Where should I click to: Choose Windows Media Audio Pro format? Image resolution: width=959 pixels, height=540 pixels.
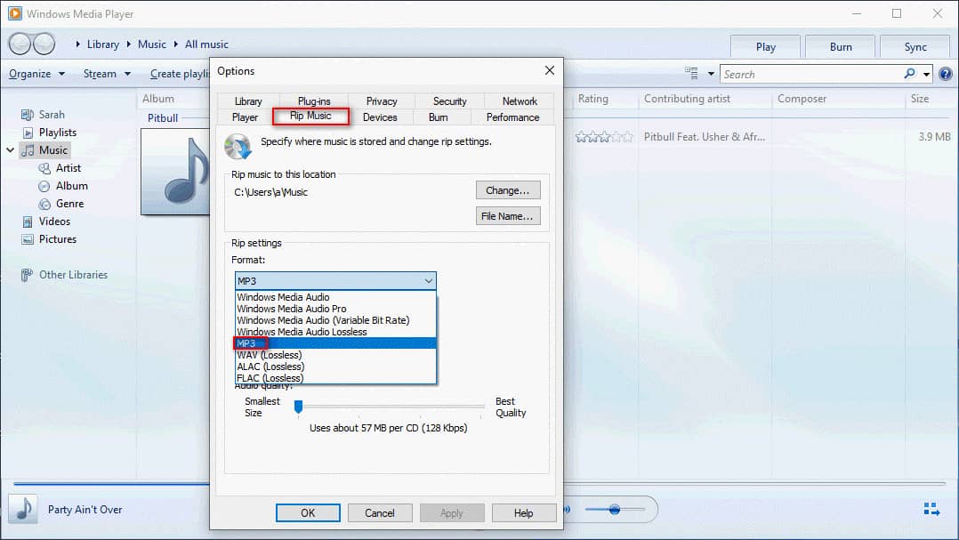point(335,309)
